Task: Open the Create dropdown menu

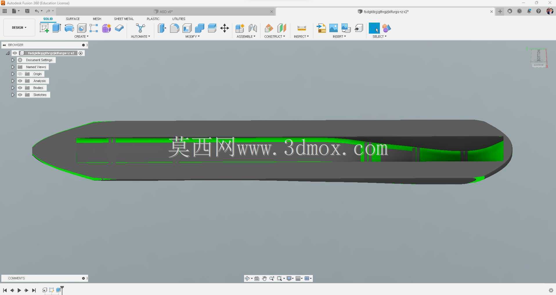Action: pos(82,37)
